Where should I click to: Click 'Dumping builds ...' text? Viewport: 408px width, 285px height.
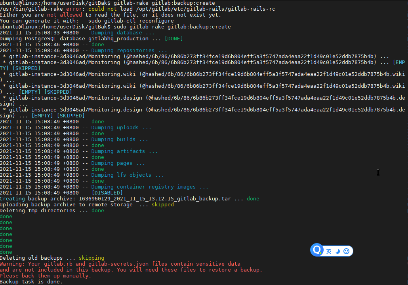point(120,140)
